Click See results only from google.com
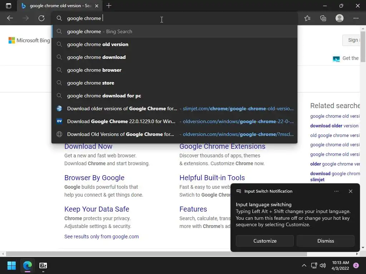Viewport: 366px width, 274px height. (x=102, y=237)
